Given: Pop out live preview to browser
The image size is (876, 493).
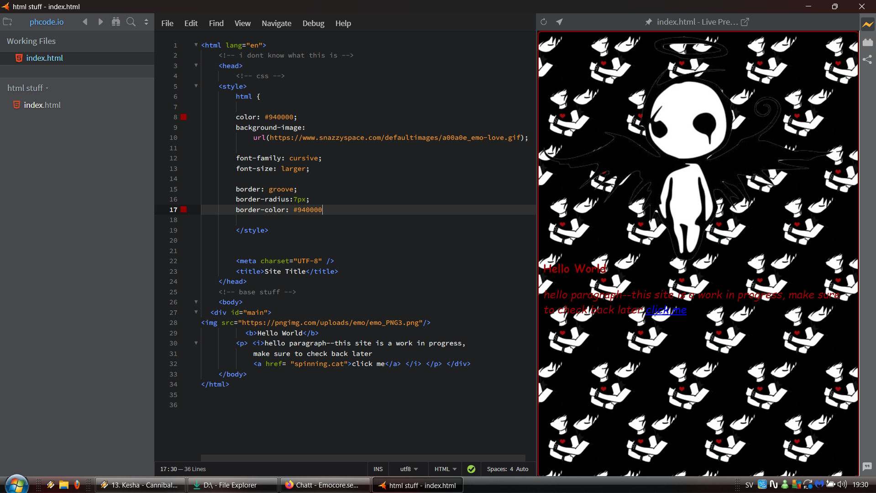Looking at the screenshot, I should [745, 22].
